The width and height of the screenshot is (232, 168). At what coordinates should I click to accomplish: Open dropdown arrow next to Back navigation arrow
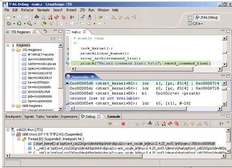click(x=94, y=24)
